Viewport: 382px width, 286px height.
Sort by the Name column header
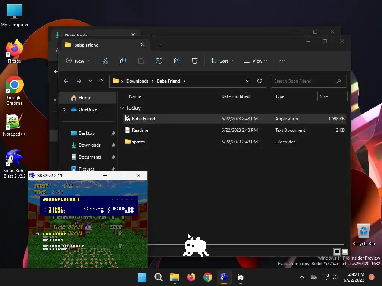pos(135,96)
